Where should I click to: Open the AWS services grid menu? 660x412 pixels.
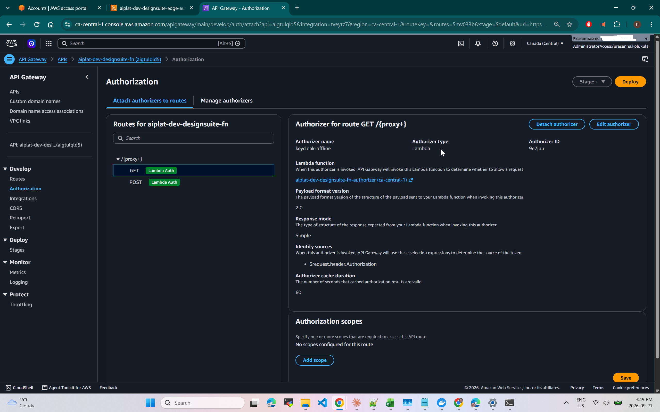[x=48, y=43]
